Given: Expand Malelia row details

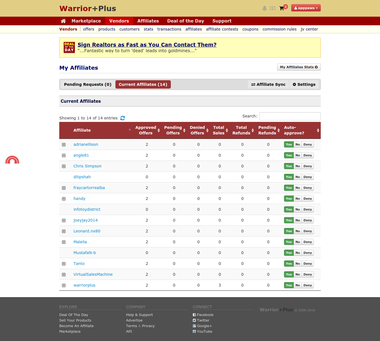Looking at the screenshot, I should [x=64, y=242].
